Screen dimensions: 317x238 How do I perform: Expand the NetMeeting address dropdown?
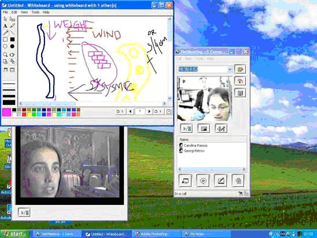[x=230, y=69]
